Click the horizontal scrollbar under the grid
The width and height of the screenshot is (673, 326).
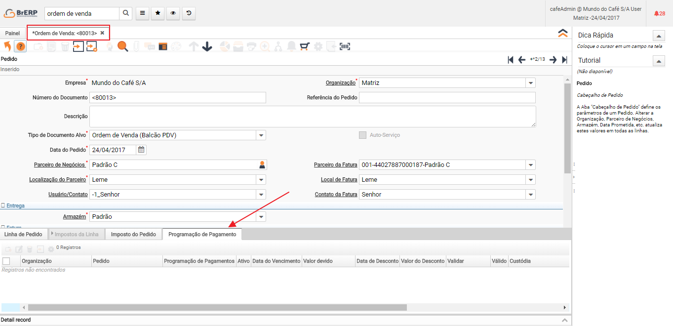(217, 307)
